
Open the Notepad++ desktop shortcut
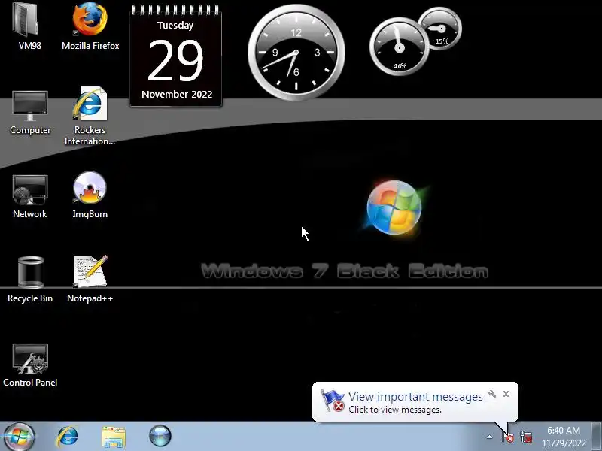(x=90, y=271)
